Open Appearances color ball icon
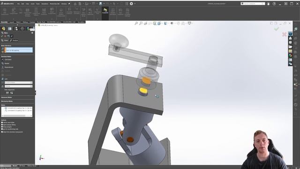The width and height of the screenshot is (300, 169). [x=290, y=55]
